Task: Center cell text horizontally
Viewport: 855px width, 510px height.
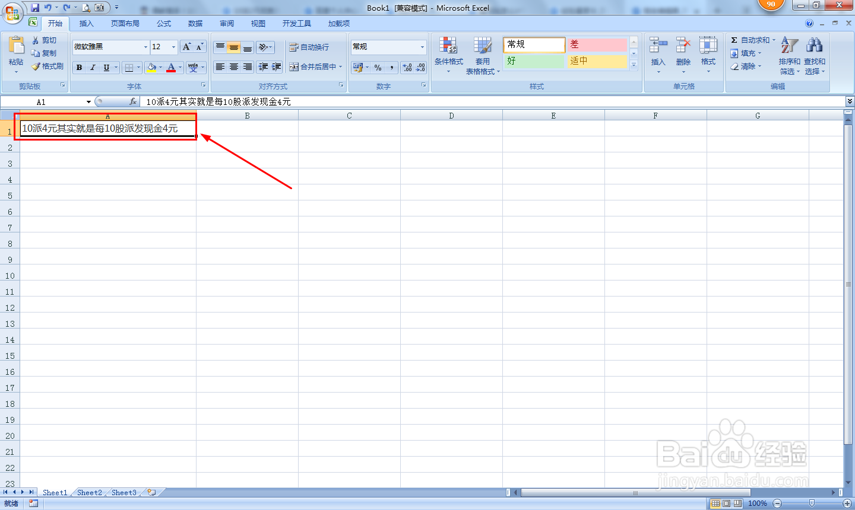Action: (234, 67)
